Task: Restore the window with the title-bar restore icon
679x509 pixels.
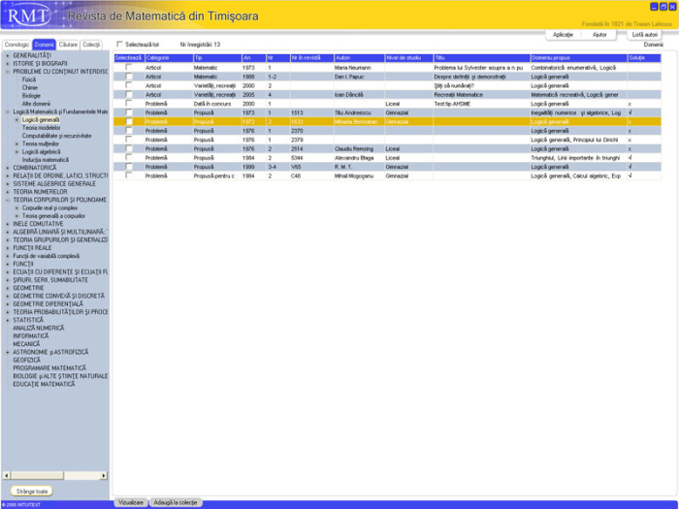Action: pos(663,7)
